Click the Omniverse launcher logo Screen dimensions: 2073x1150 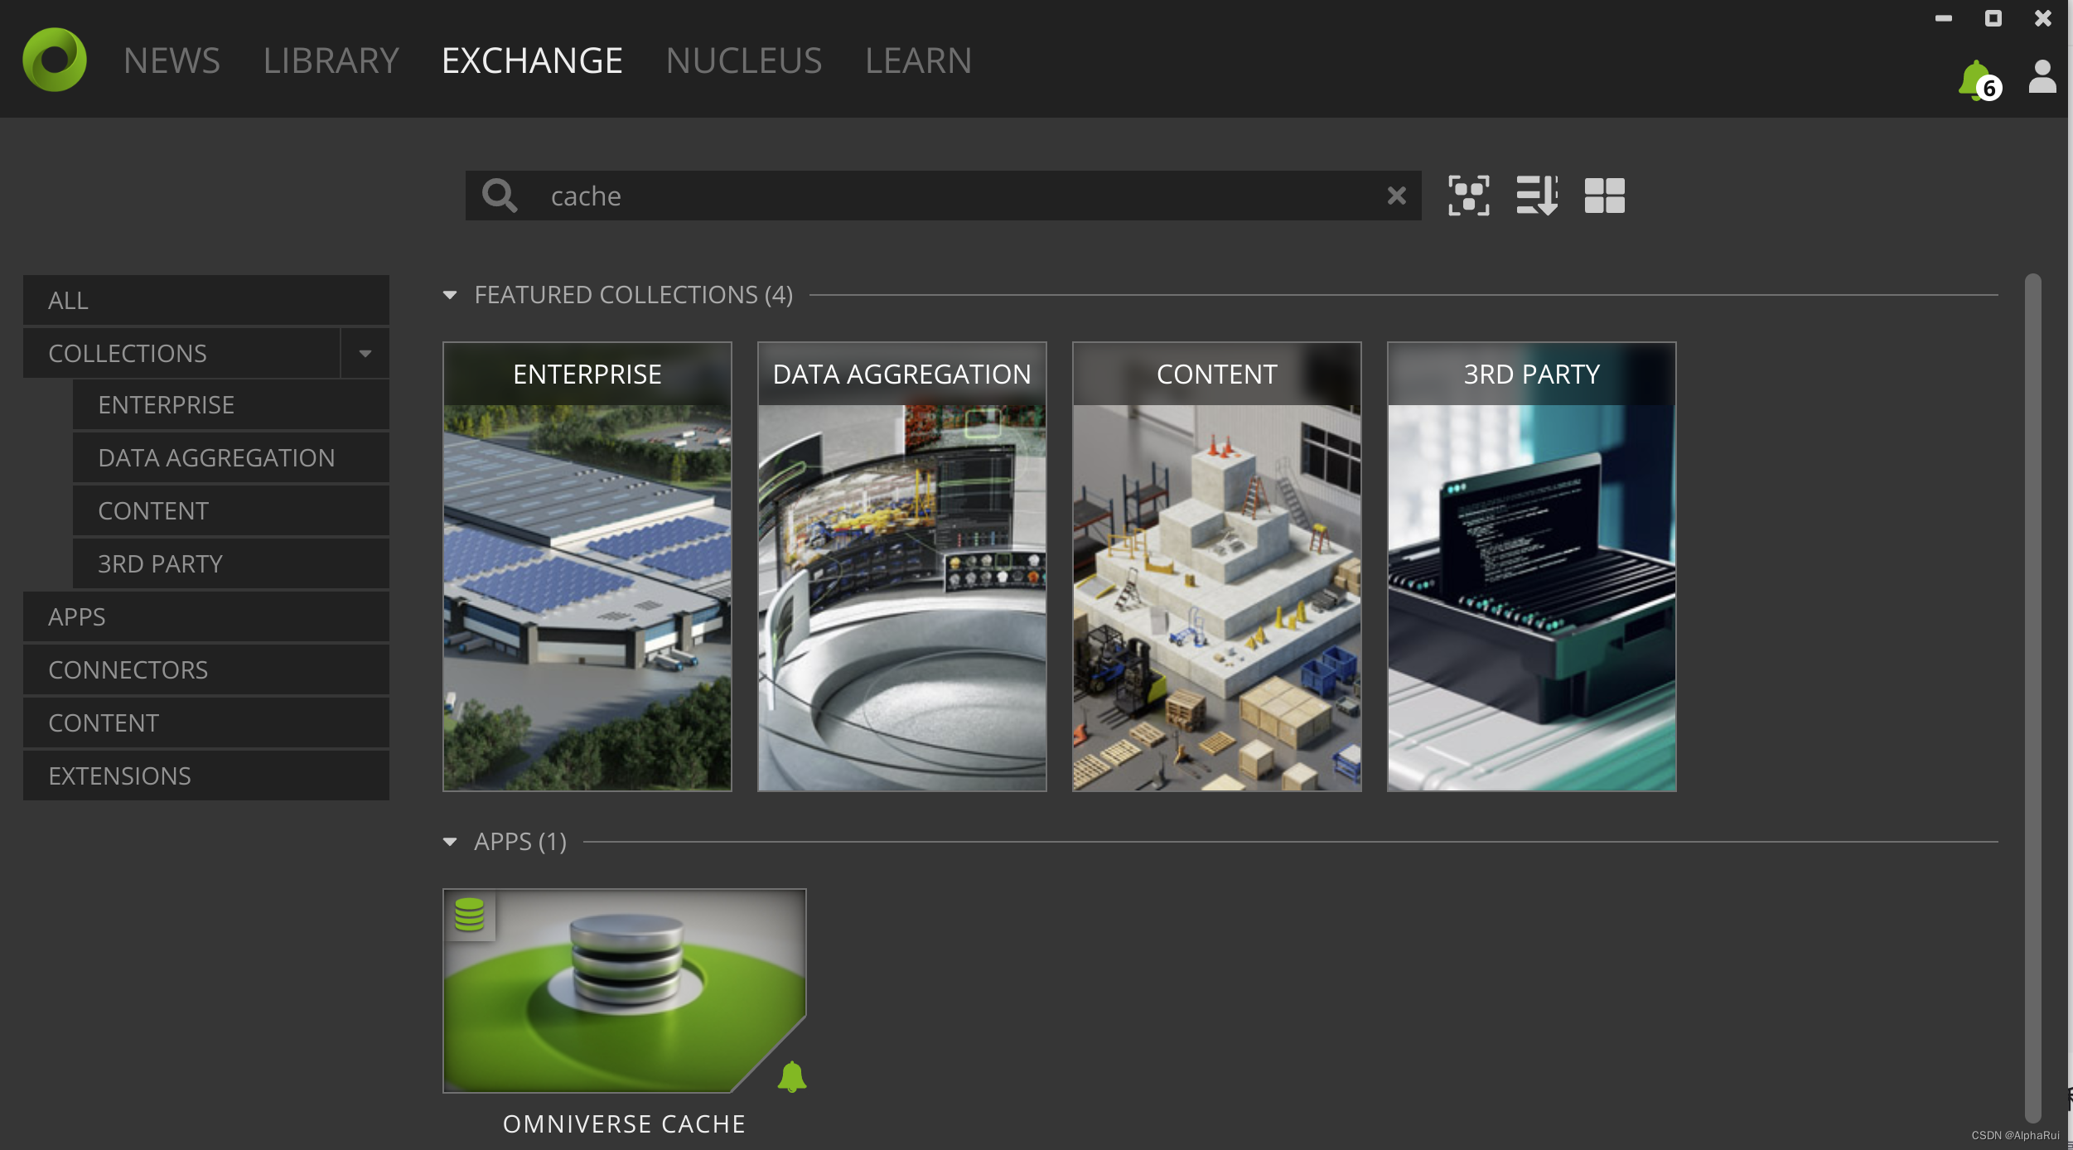tap(55, 60)
